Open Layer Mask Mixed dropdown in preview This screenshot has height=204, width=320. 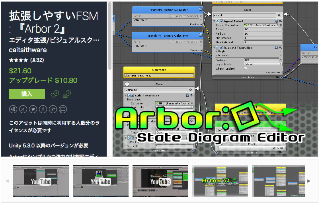263,64
